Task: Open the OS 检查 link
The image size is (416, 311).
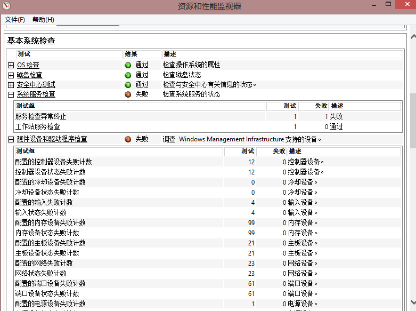Action: click(28, 65)
